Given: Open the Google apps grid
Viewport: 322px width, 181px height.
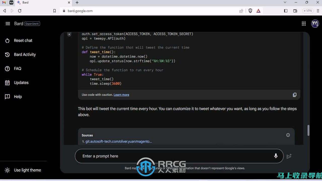Looking at the screenshot, I should (304, 24).
